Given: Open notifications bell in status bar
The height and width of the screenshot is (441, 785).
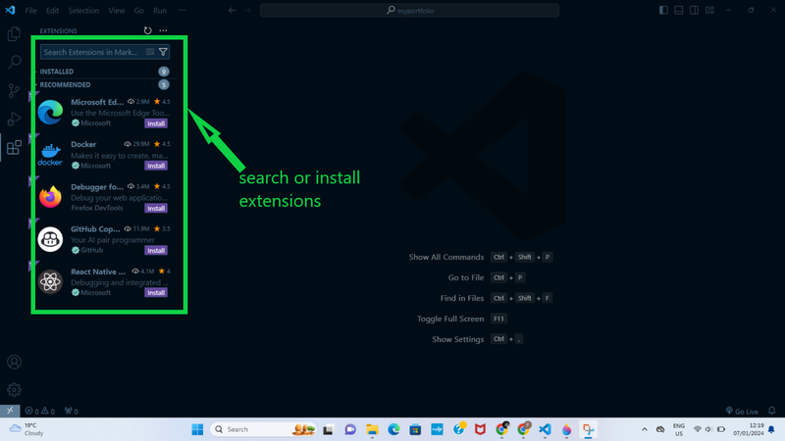Looking at the screenshot, I should coord(772,411).
